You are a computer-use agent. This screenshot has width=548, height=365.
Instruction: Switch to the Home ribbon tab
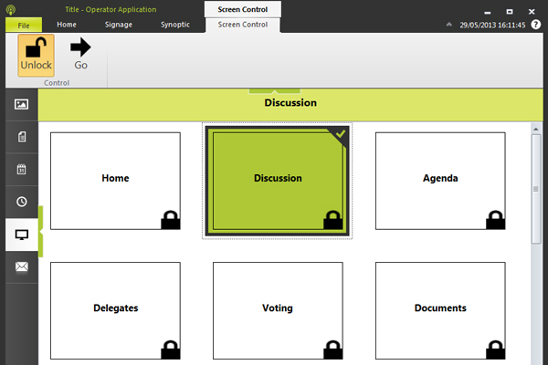tap(67, 25)
